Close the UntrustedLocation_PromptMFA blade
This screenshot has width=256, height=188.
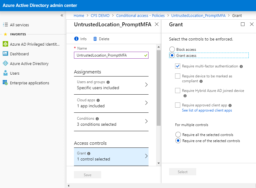(157, 24)
